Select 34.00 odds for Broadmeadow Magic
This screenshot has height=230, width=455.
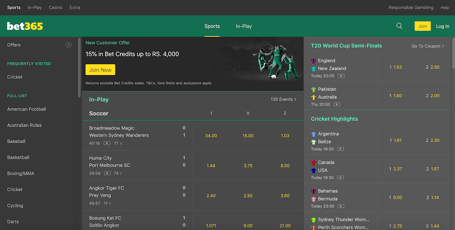[x=211, y=136]
